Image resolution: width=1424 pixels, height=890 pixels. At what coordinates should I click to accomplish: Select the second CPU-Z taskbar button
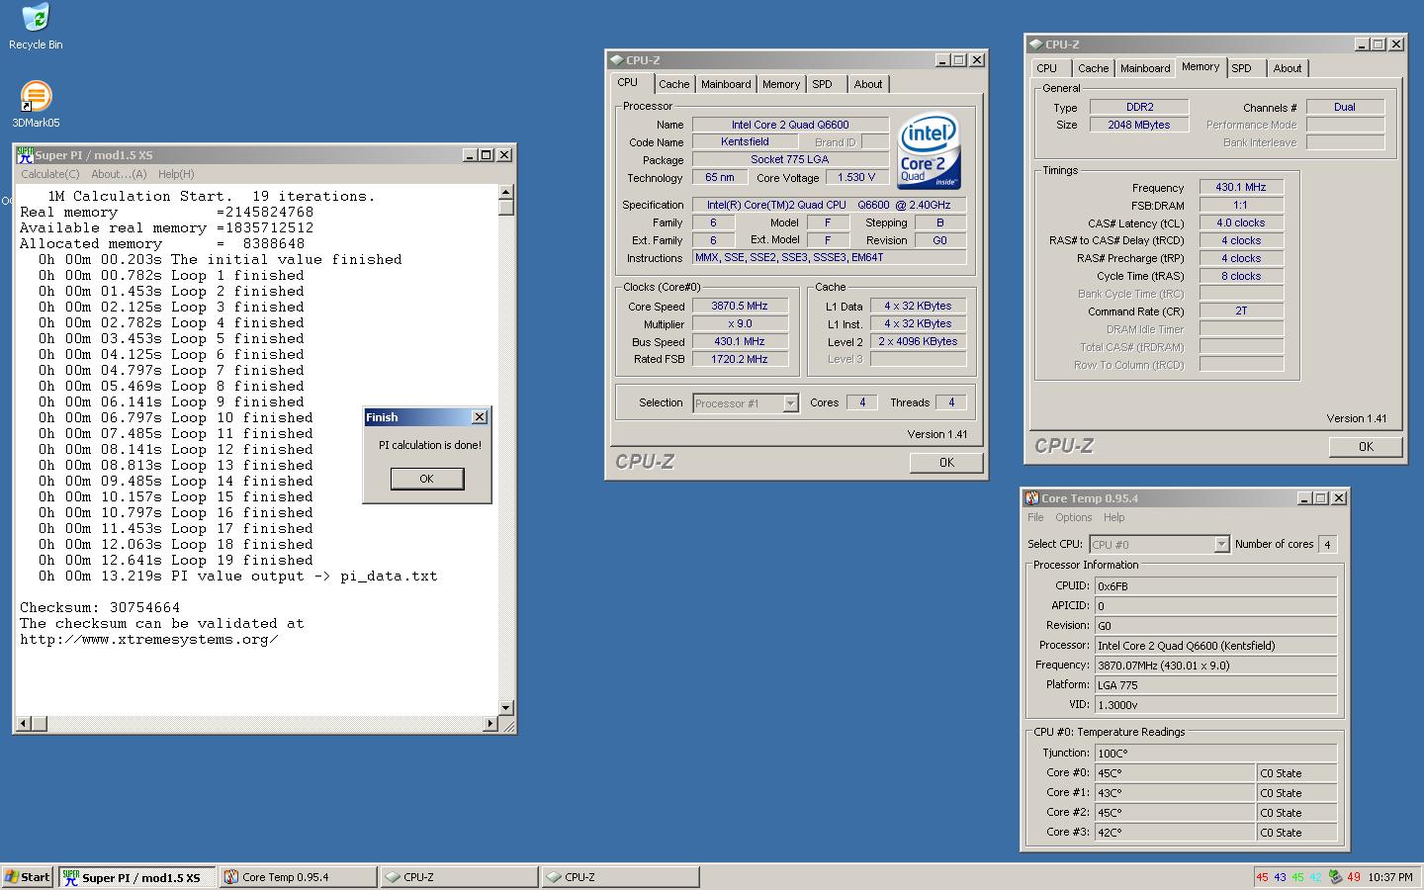[x=620, y=877]
